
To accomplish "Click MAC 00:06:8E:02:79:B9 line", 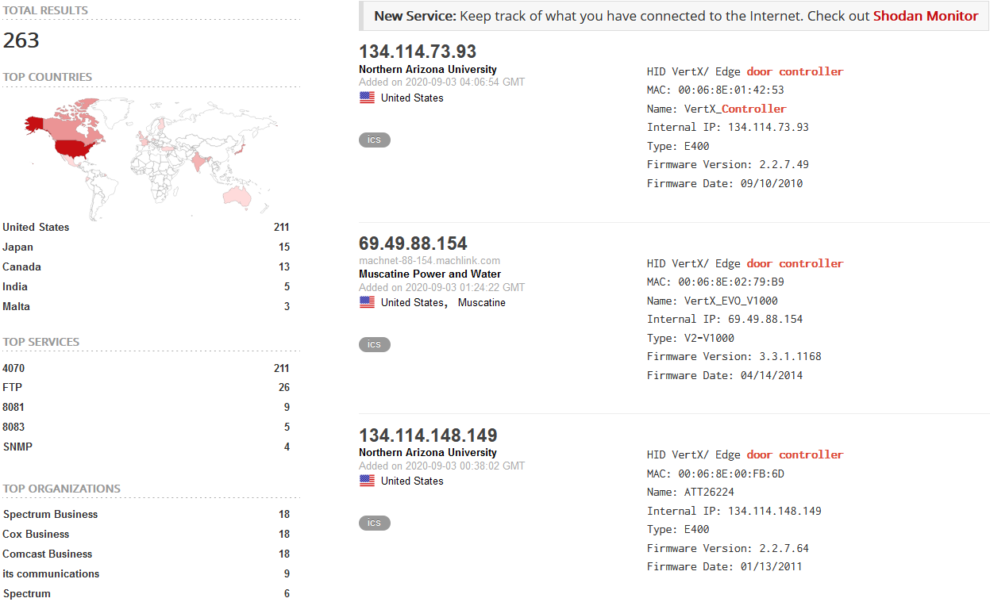I will click(715, 282).
